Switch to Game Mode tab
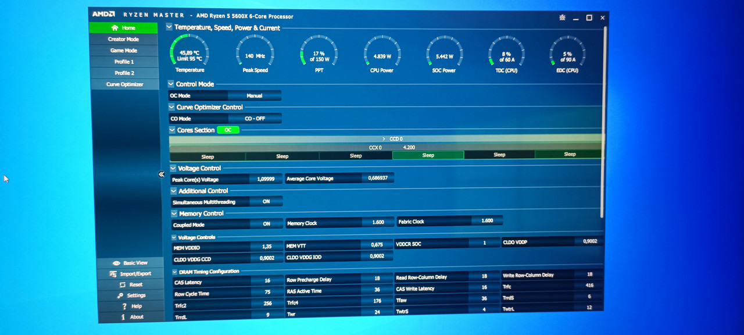 123,51
